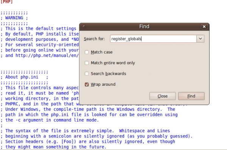Click line starting "; This file controls many"

click(39, 88)
